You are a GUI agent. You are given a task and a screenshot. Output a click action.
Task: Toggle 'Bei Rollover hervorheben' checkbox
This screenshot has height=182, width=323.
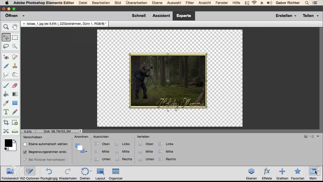[25, 160]
